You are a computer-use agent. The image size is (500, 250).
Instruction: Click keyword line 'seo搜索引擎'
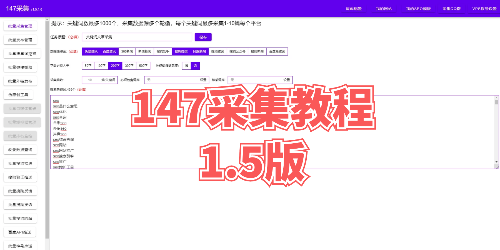point(63,156)
